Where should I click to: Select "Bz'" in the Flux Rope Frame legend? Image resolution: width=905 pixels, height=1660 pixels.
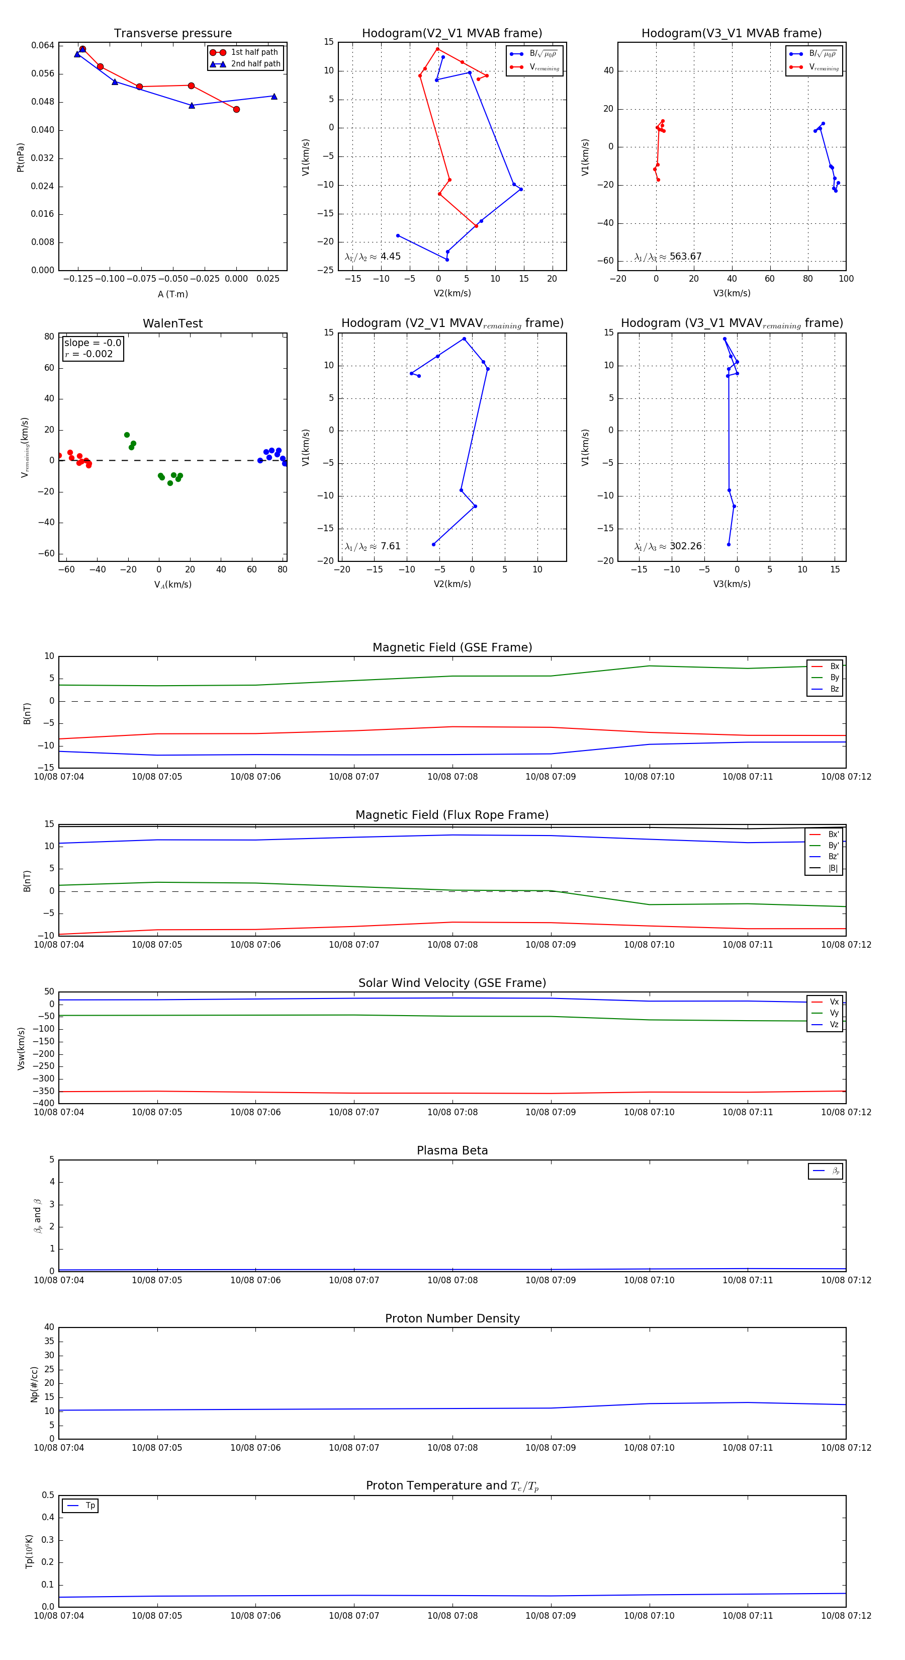(825, 857)
